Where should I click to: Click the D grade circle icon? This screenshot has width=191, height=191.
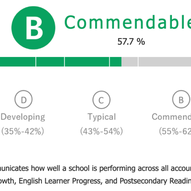[x=24, y=99]
